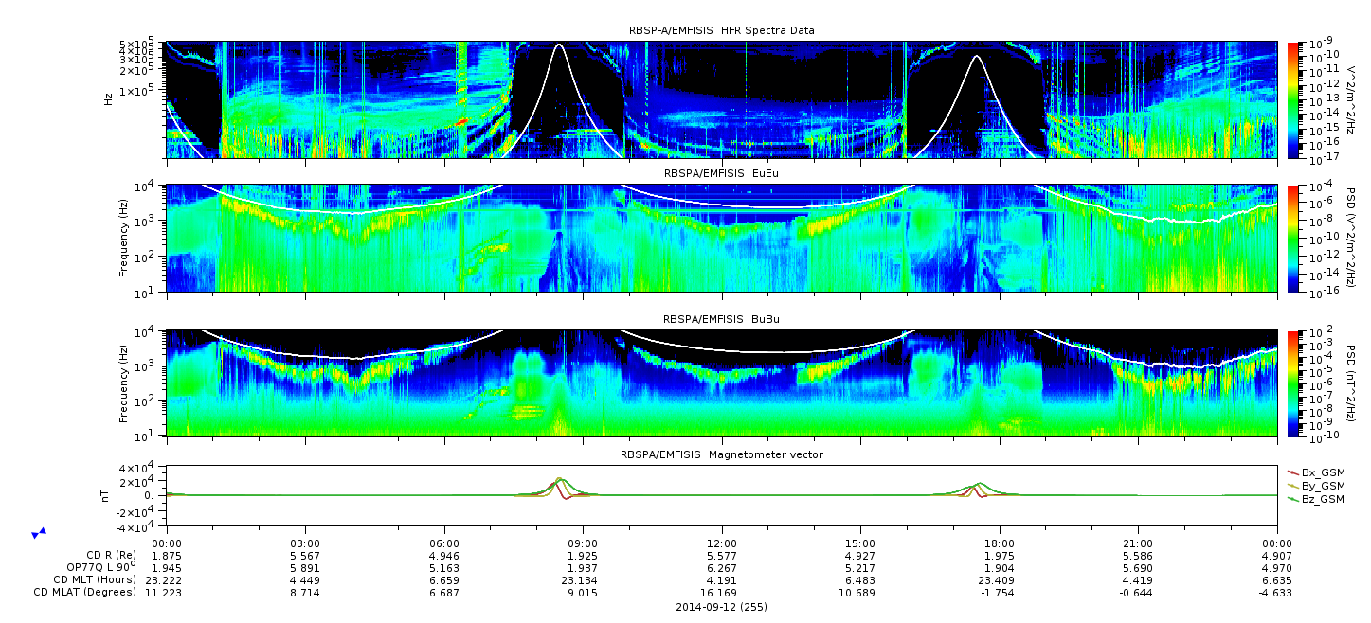Image resolution: width=1371 pixels, height=623 pixels.
Task: Select the RBSPA/EMFISIS EuEu plot title
Action: [x=722, y=174]
